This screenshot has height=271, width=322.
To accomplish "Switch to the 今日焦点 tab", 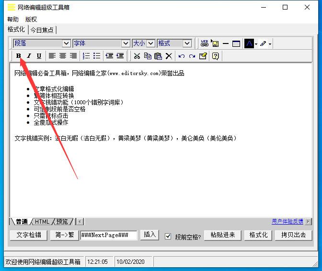I will 42,30.
